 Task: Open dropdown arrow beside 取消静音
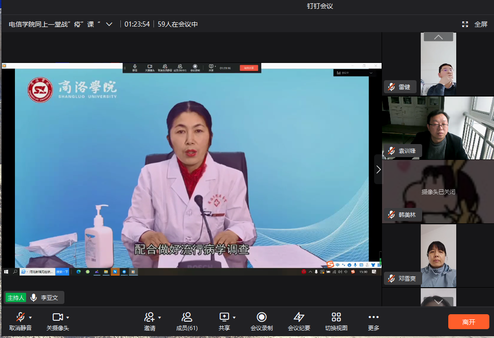pos(30,317)
